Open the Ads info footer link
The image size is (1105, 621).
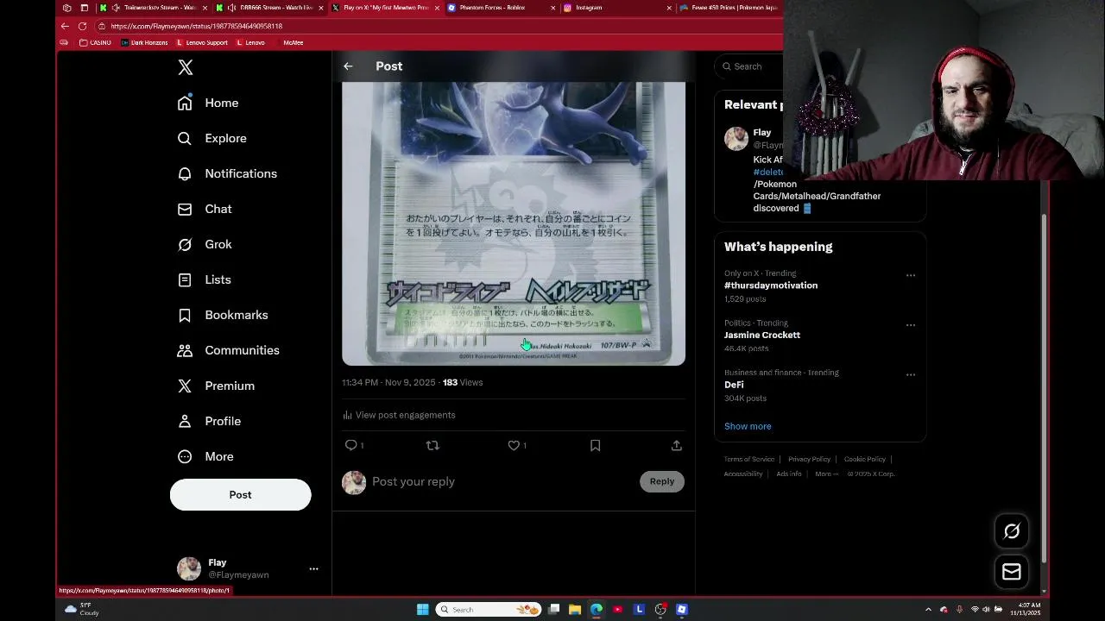pyautogui.click(x=789, y=474)
